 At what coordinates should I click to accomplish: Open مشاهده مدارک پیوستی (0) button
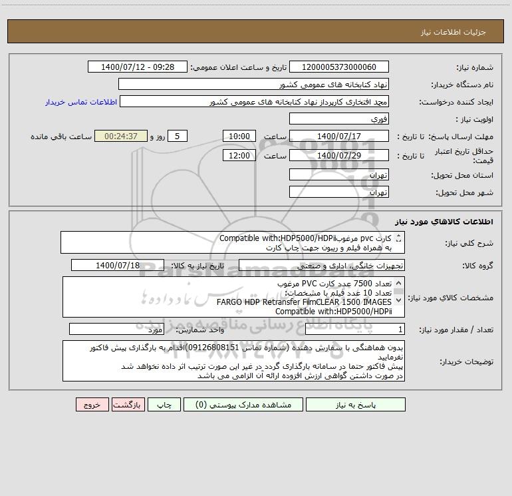tap(243, 405)
